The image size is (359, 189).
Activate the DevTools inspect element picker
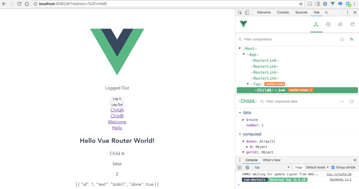click(x=240, y=13)
